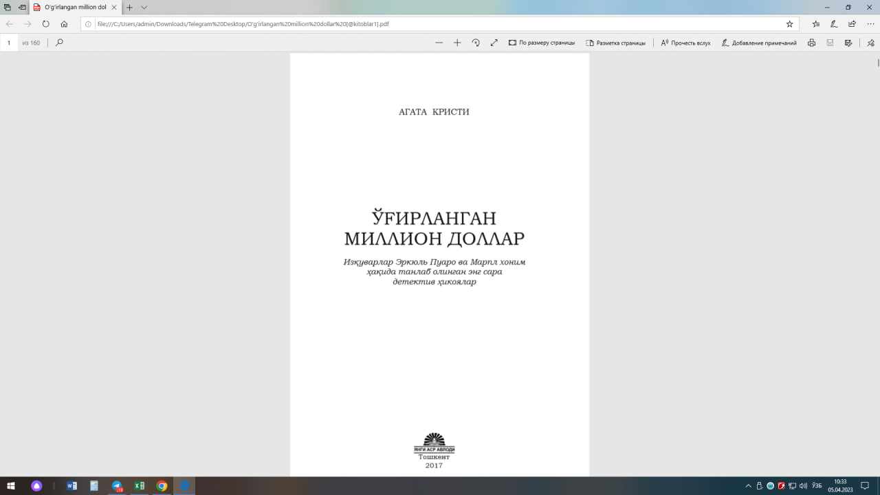Image resolution: width=880 pixels, height=495 pixels.
Task: Click the page number field showing 1
Action: coord(9,43)
